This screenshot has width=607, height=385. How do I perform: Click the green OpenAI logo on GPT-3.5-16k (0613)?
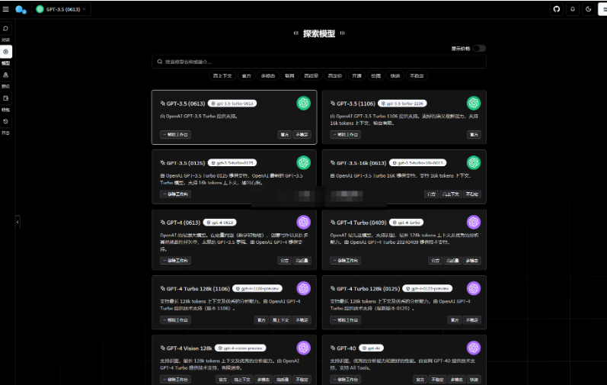click(474, 162)
